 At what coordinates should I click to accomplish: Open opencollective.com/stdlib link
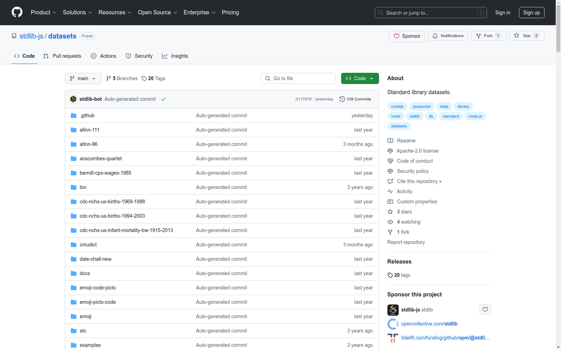429,324
